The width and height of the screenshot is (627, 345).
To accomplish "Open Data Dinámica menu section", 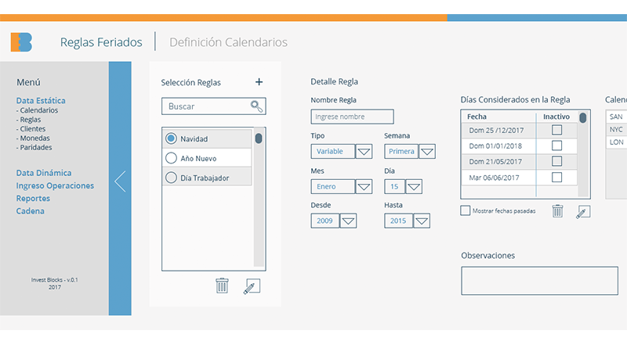I will pos(44,173).
